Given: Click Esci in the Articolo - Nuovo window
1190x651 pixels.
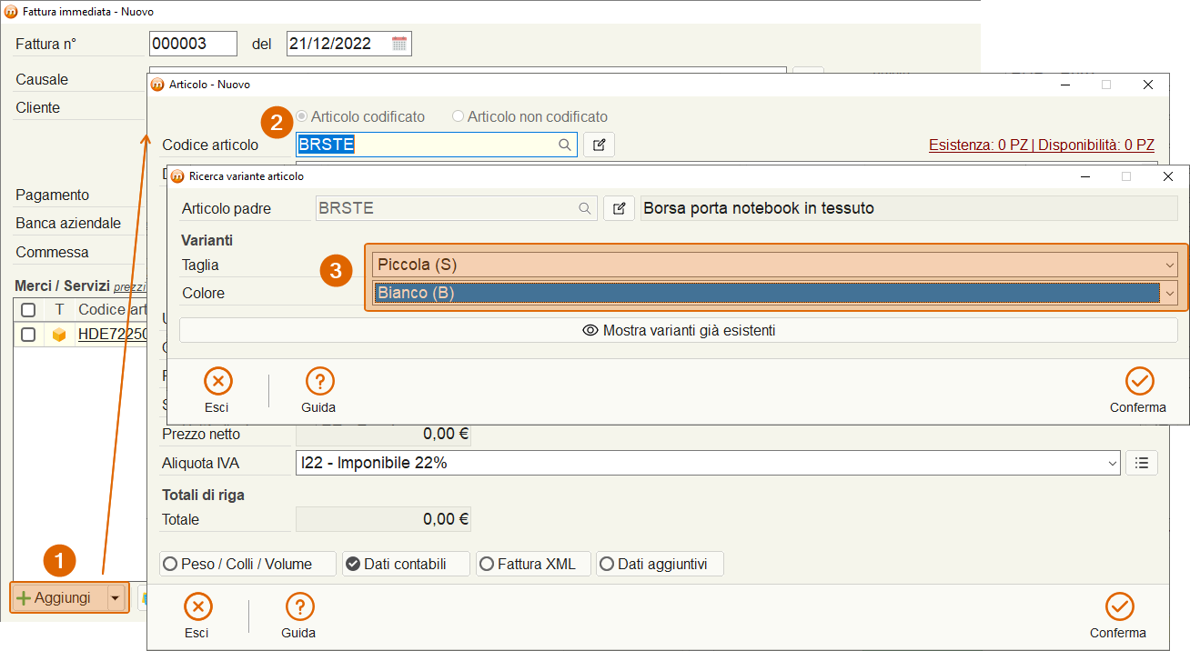Looking at the screenshot, I should [197, 616].
